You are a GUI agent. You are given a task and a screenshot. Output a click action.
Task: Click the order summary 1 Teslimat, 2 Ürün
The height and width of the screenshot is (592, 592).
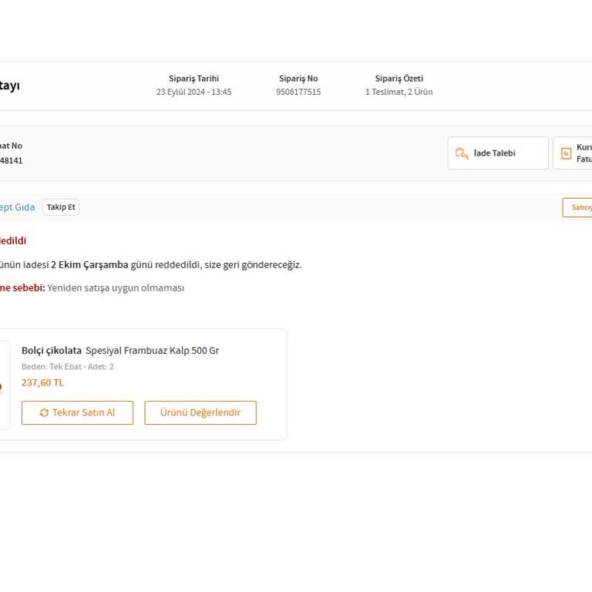[x=399, y=92]
